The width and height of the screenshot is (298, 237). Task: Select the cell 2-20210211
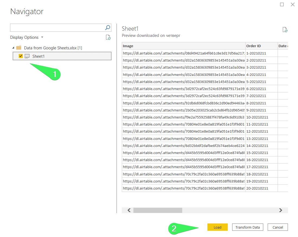click(261, 60)
